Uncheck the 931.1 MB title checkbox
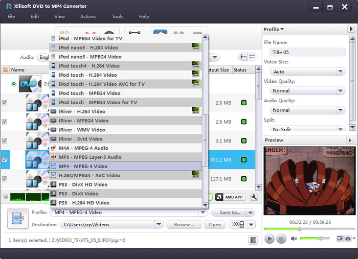This screenshot has width=358, height=259. [5, 160]
